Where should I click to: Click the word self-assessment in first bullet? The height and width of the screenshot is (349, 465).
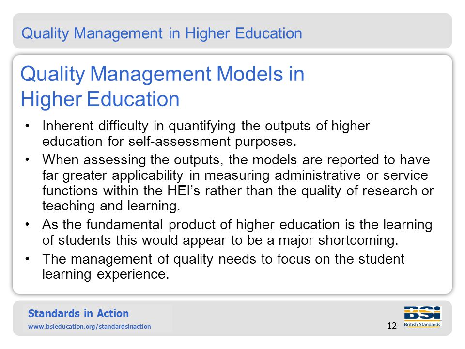[x=179, y=141]
